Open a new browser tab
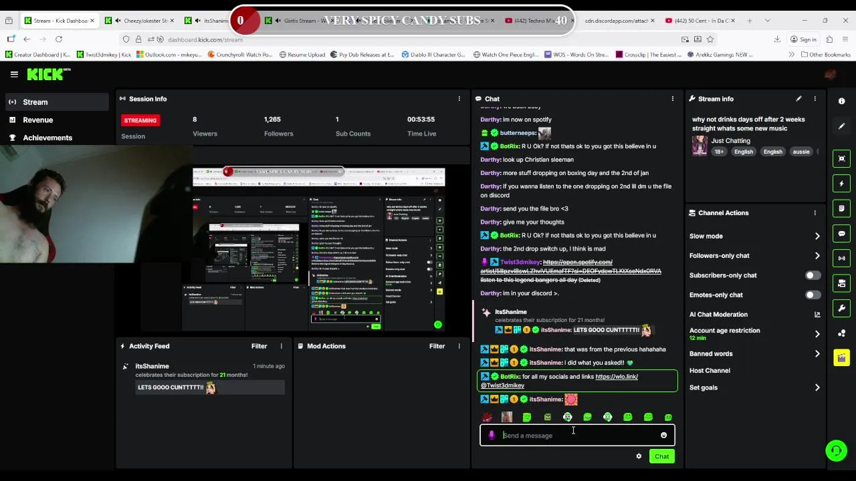Screen dimensions: 856x481 [750, 21]
